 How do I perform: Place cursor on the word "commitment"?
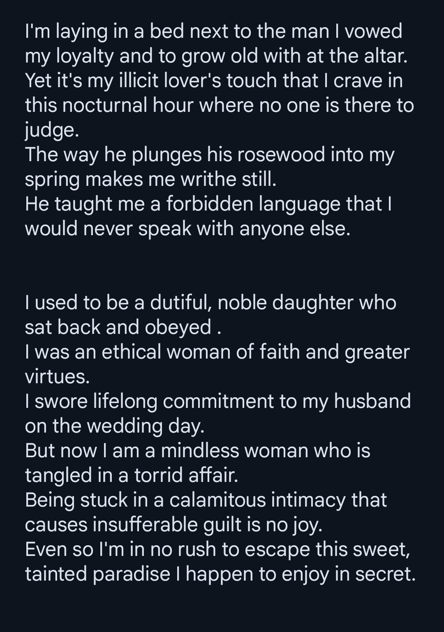point(218,402)
